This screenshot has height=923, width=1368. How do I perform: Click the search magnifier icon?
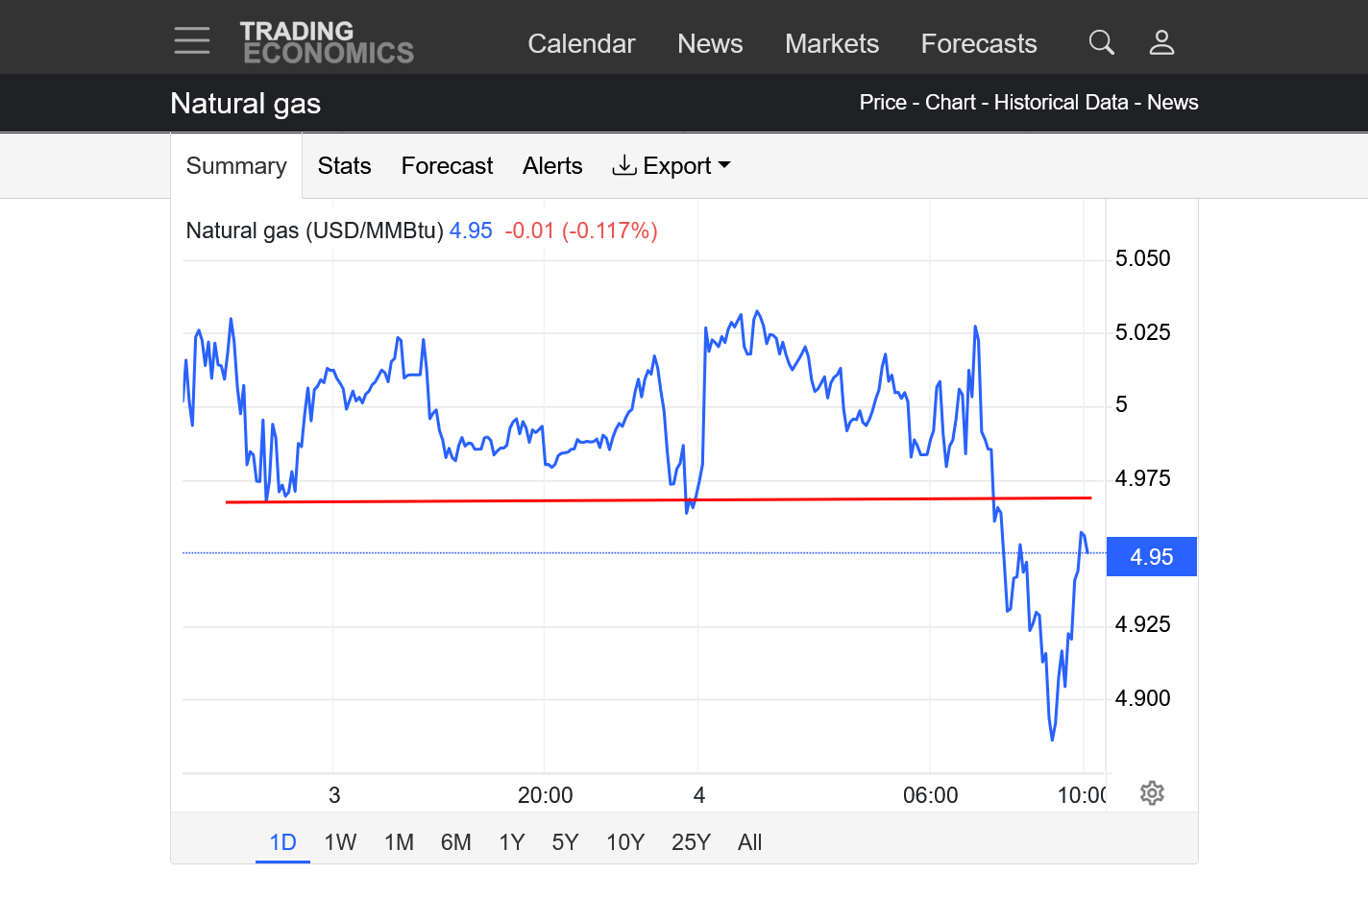(x=1101, y=42)
